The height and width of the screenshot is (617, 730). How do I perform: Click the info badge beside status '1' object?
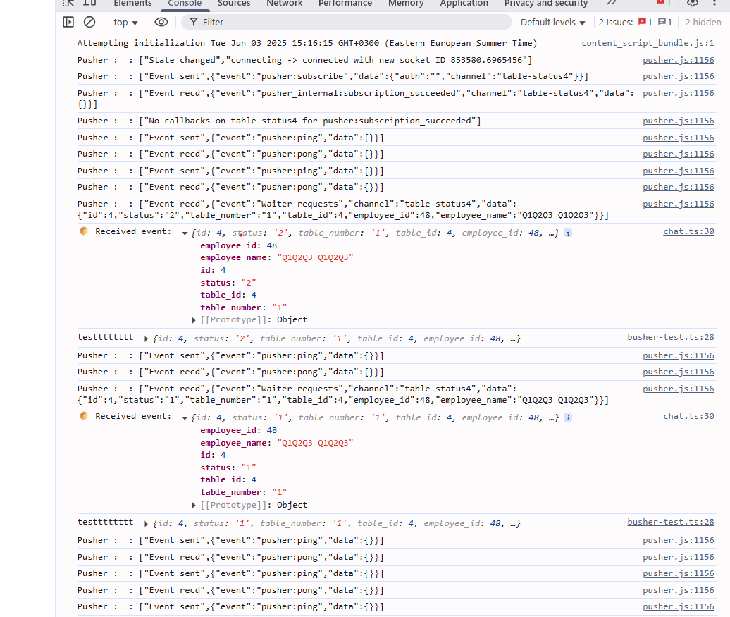coord(568,417)
